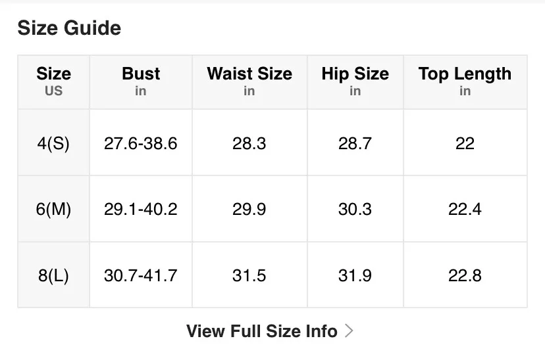Select the Size Guide heading
The height and width of the screenshot is (345, 545).
[69, 28]
